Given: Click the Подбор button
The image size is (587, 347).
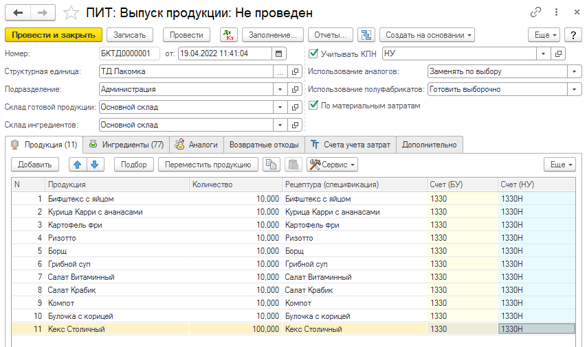Looking at the screenshot, I should (x=134, y=165).
